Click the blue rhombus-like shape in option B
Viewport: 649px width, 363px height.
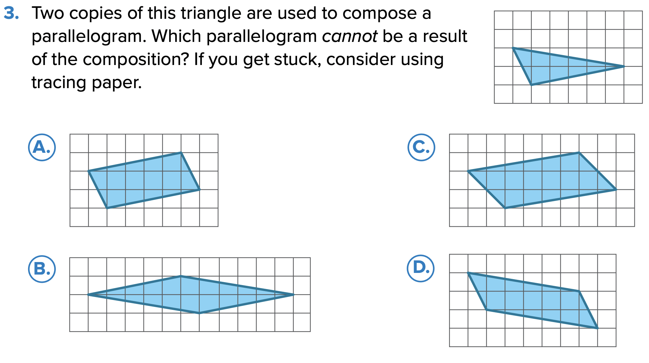[x=190, y=294]
